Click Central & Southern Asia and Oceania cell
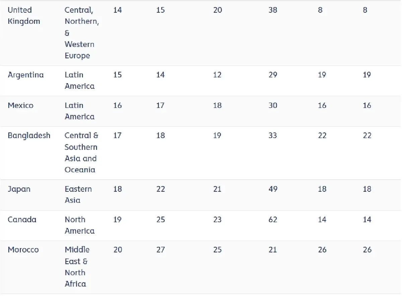This screenshot has width=402, height=296. click(81, 153)
